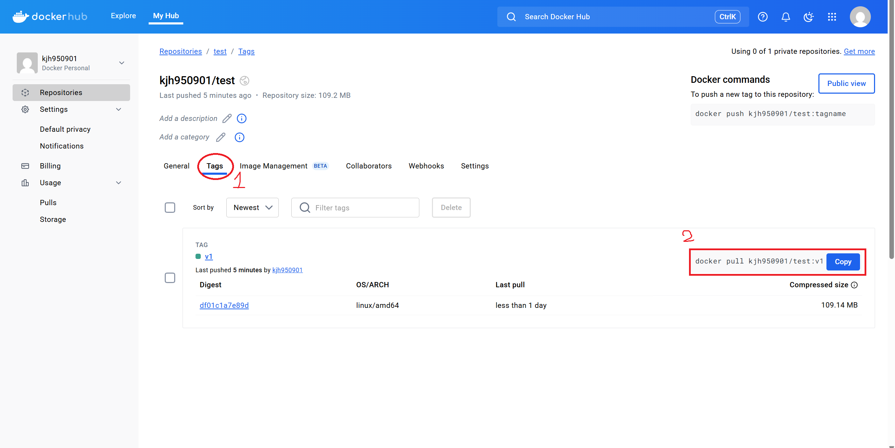Click the pencil icon to edit the category

(221, 137)
